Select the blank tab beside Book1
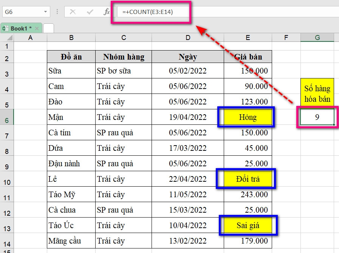 pos(48,28)
